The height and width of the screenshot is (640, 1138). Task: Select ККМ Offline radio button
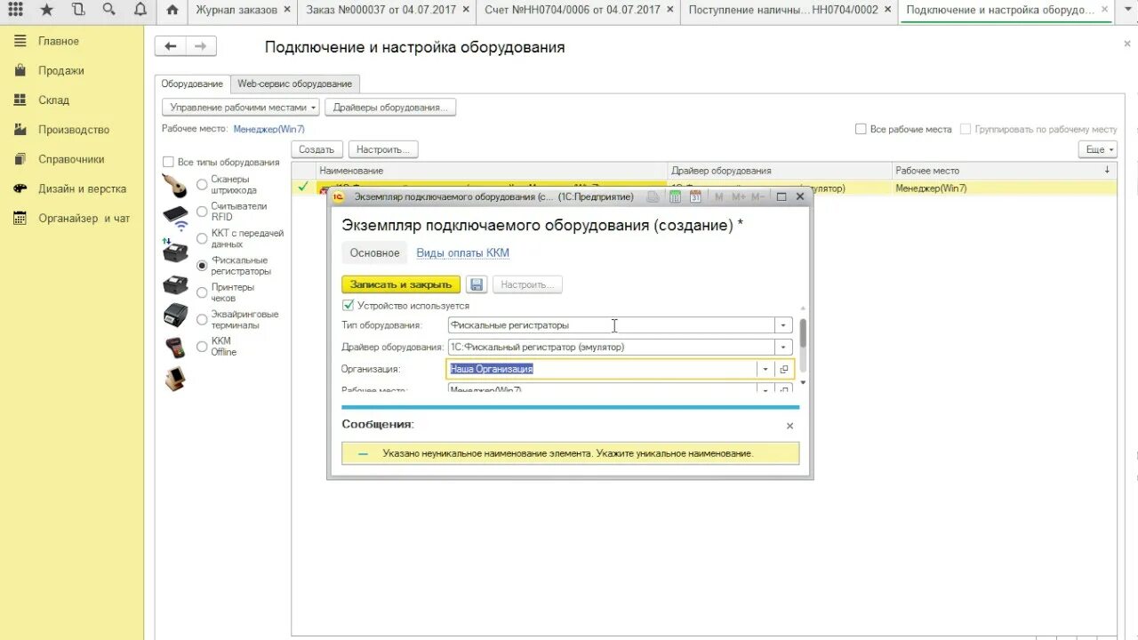coord(202,346)
